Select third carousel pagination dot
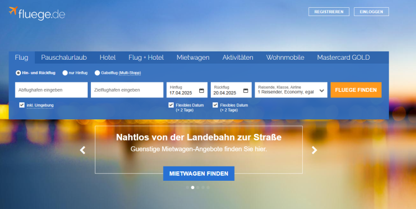 pyautogui.click(x=197, y=187)
